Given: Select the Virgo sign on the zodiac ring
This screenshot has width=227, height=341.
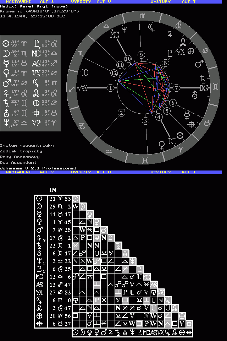Looking at the screenshot, I should (x=142, y=16).
